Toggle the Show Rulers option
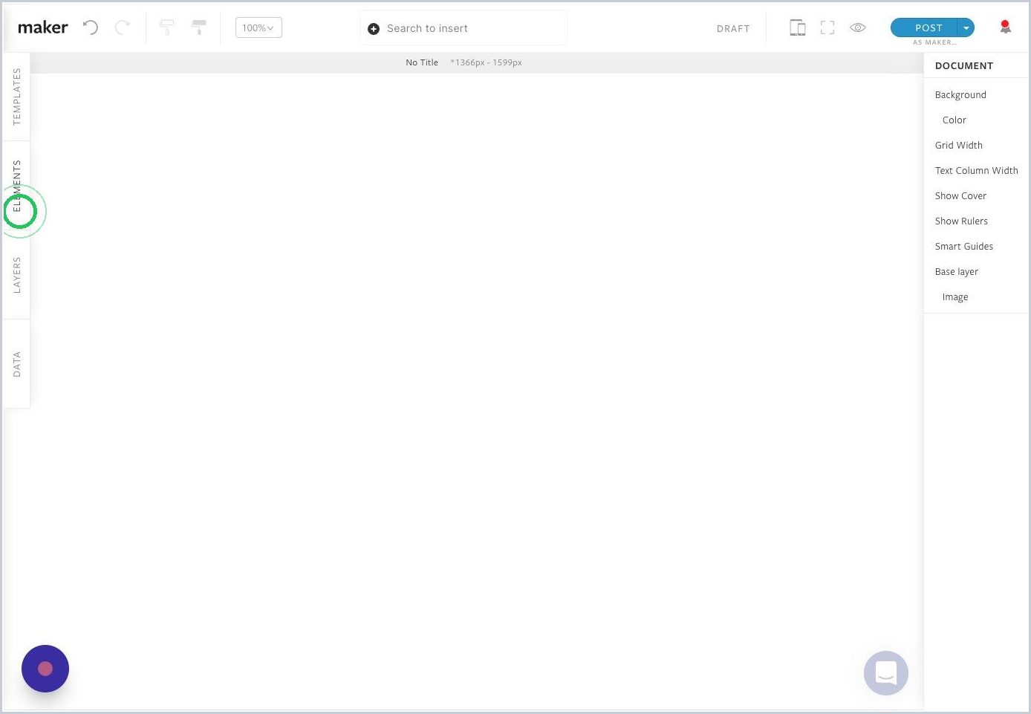 pyautogui.click(x=961, y=221)
